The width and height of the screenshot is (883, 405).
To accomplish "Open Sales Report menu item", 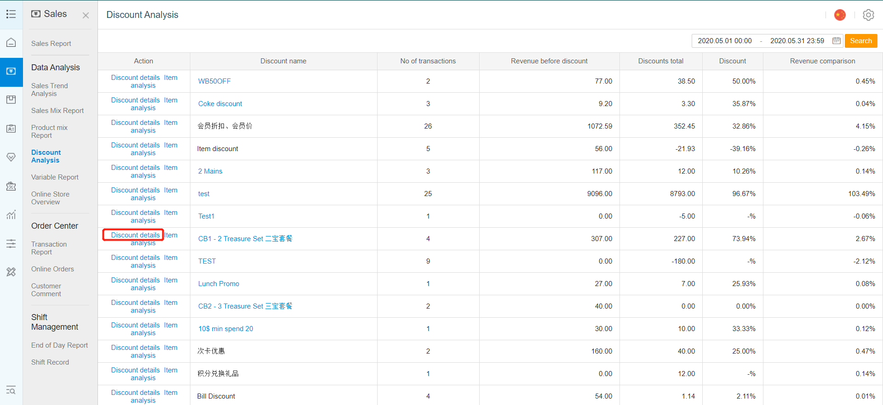I will click(51, 44).
